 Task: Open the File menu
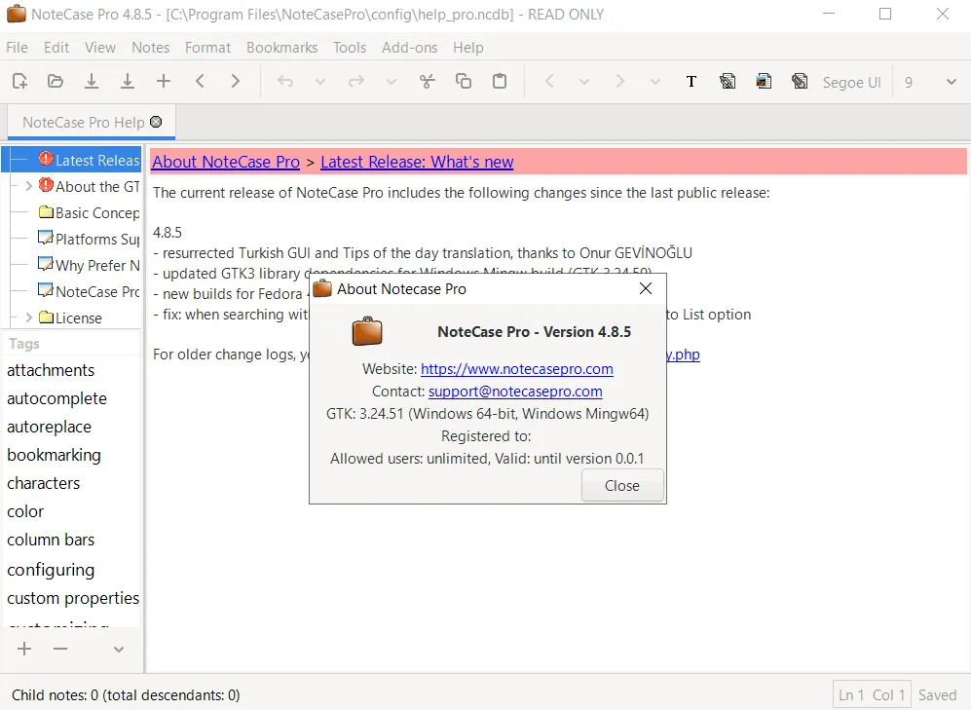tap(17, 48)
